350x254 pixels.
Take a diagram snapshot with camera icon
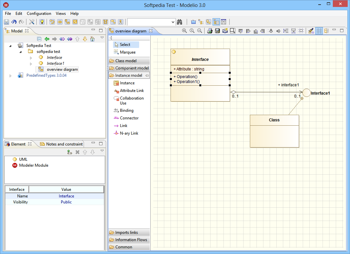click(225, 31)
